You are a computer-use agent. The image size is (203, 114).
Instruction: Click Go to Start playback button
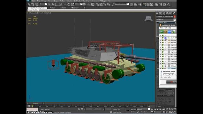(152, 109)
